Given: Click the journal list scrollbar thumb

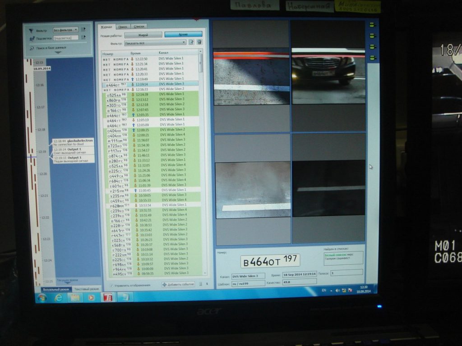Looking at the screenshot, I should click(x=201, y=63).
